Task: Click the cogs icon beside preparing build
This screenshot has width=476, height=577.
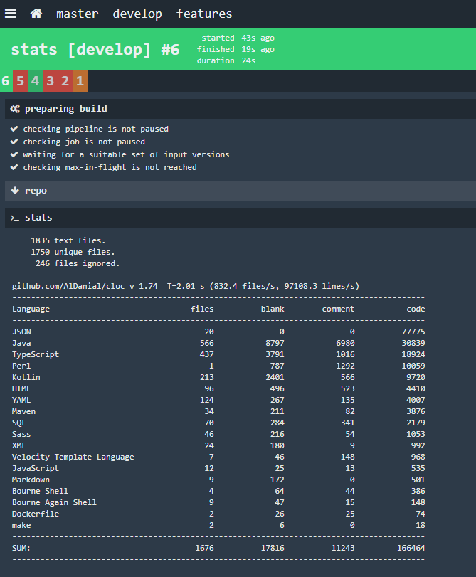Action: pyautogui.click(x=15, y=109)
